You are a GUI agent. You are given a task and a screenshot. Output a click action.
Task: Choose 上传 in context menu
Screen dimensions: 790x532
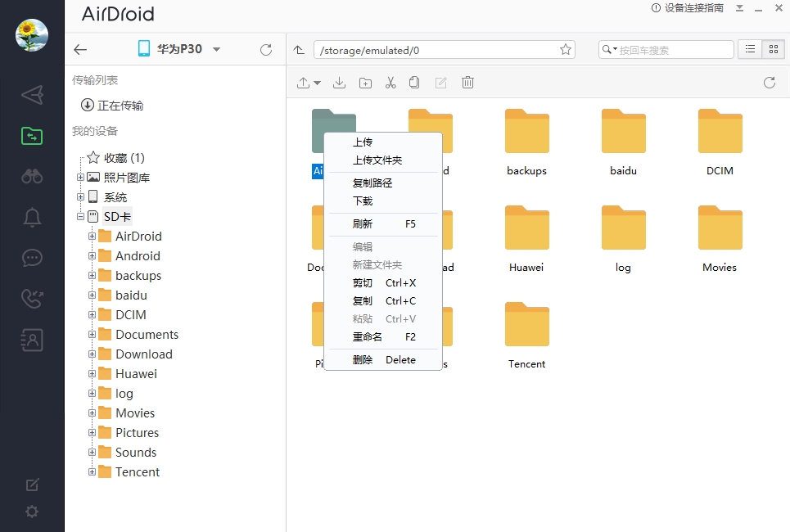(383, 142)
